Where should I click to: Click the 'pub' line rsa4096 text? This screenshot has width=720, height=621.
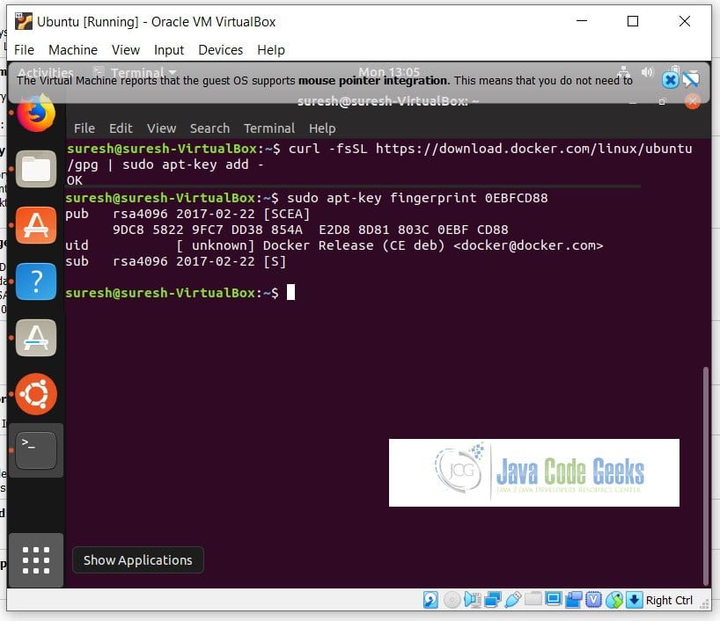coord(140,214)
